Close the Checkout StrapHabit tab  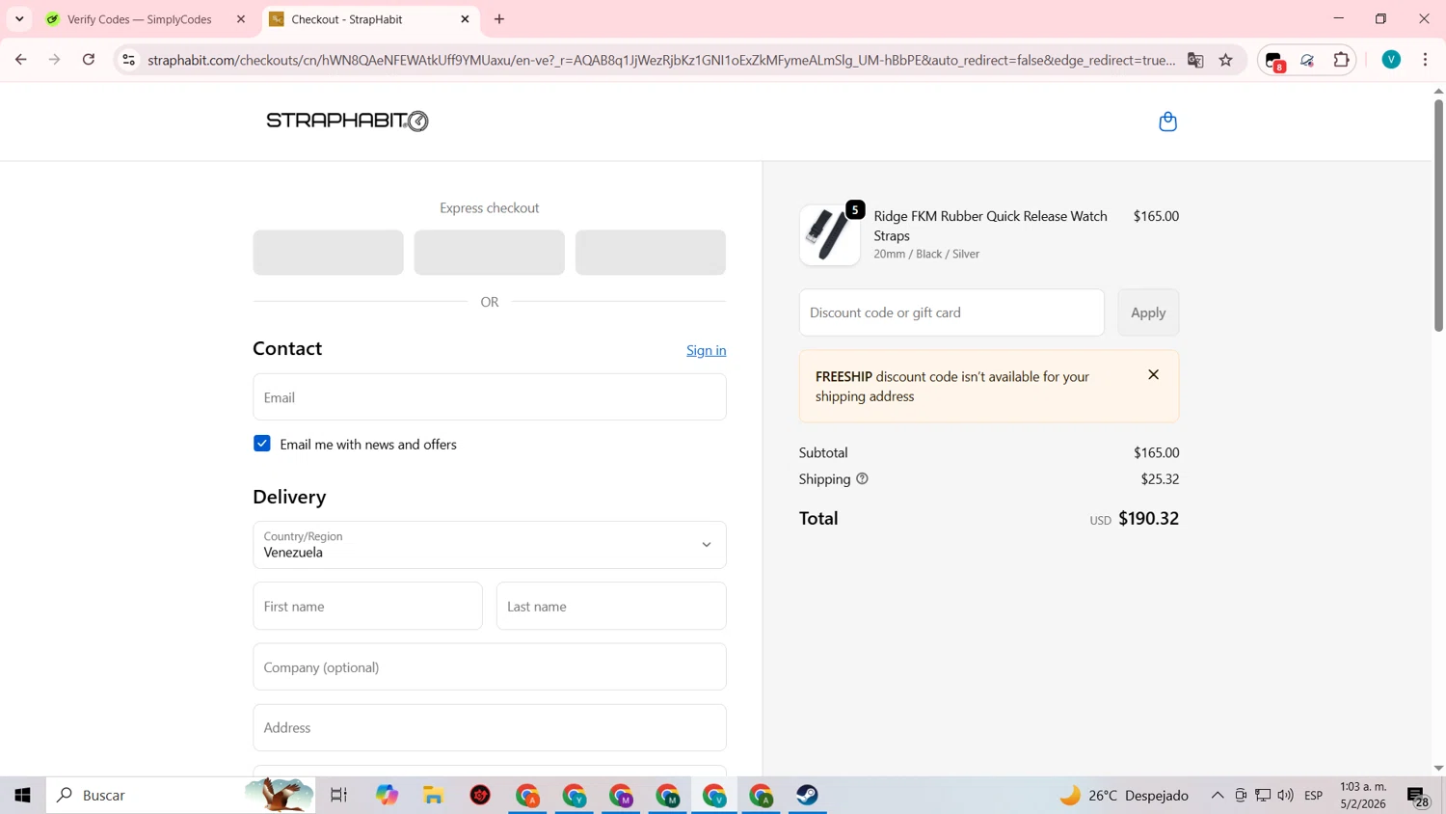click(465, 19)
